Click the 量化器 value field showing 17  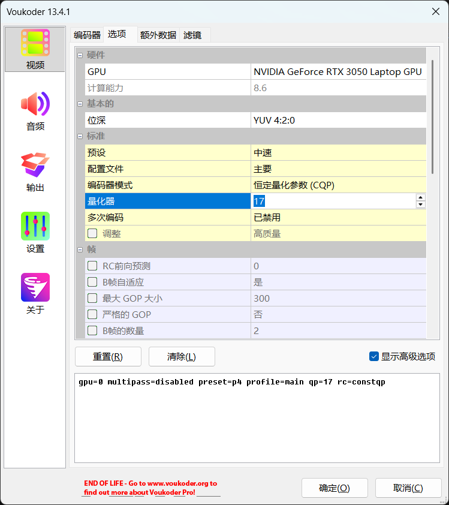pos(333,201)
